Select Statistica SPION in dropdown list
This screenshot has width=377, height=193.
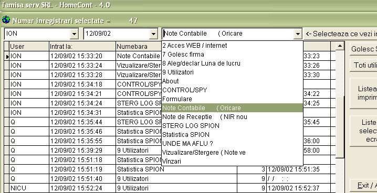click(232, 134)
